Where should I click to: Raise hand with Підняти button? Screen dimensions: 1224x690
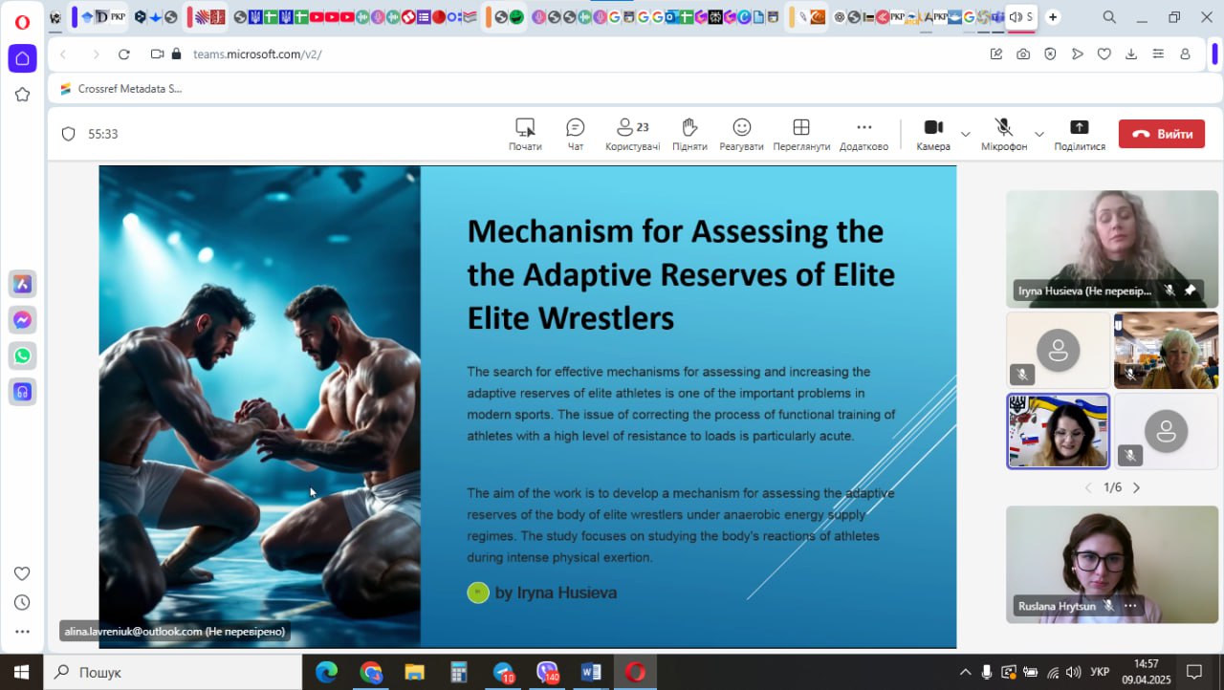689,134
